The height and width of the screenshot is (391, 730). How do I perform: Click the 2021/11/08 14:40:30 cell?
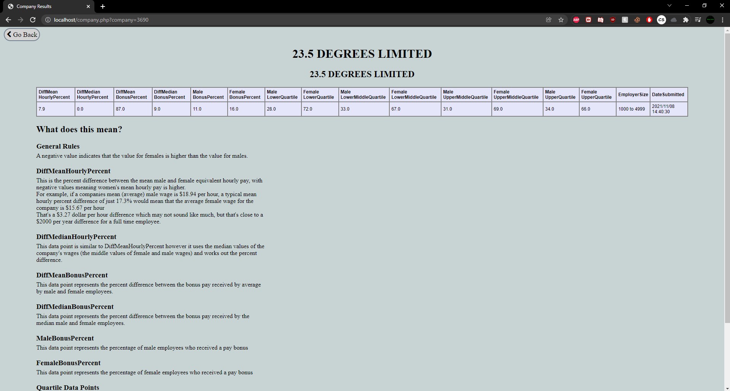click(x=669, y=109)
